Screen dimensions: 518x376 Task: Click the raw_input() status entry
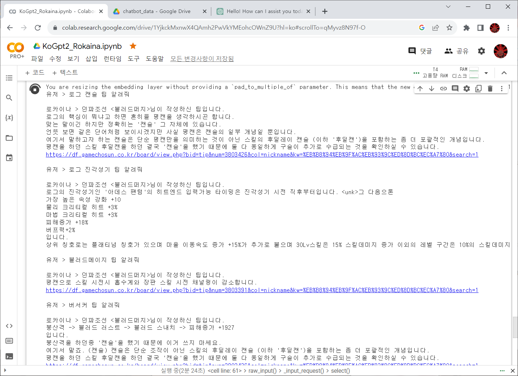click(x=262, y=371)
